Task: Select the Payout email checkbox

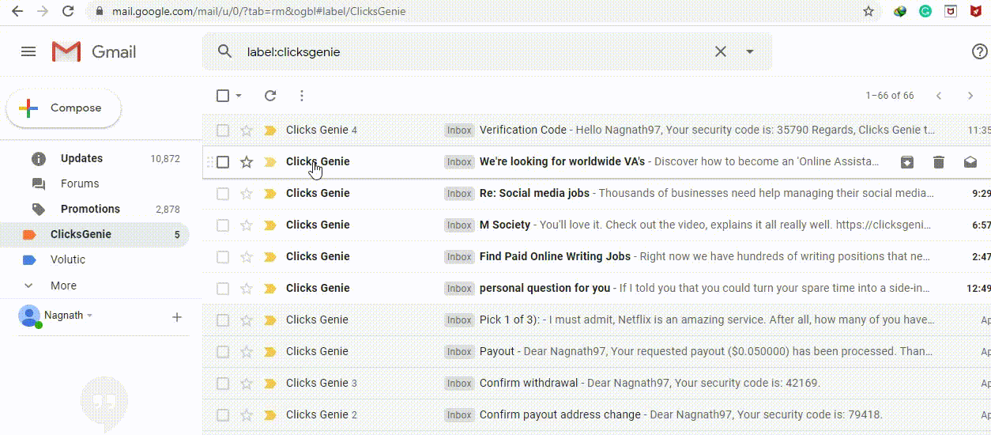Action: 223,352
